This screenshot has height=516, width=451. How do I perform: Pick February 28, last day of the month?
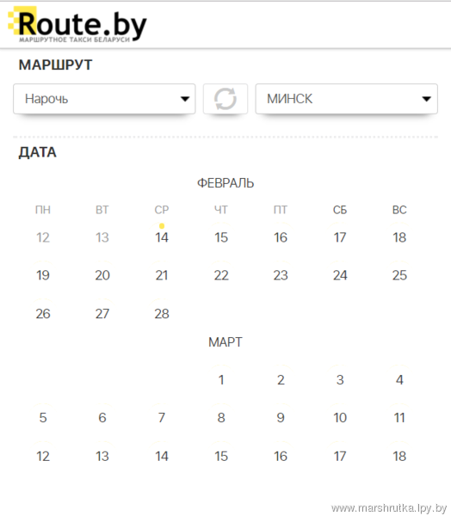pyautogui.click(x=162, y=314)
